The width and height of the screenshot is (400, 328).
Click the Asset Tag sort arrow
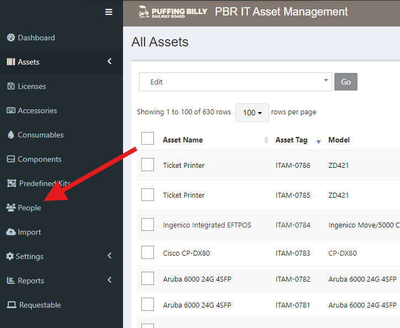click(318, 142)
